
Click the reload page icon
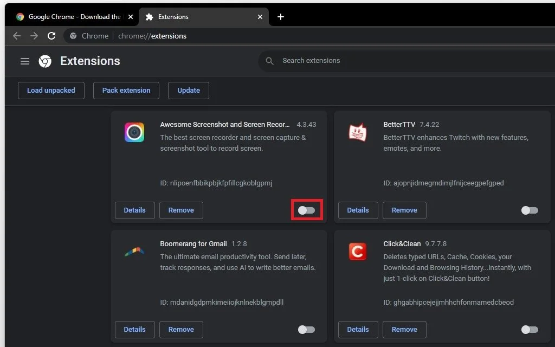(x=51, y=36)
